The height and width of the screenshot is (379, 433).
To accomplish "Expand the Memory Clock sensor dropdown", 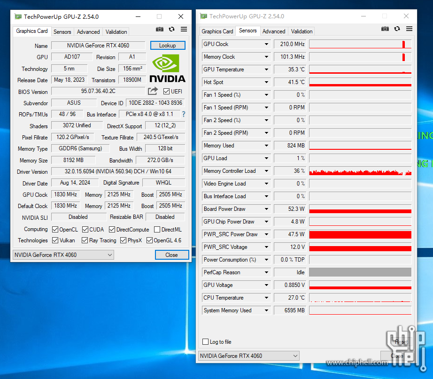I will [x=266, y=57].
